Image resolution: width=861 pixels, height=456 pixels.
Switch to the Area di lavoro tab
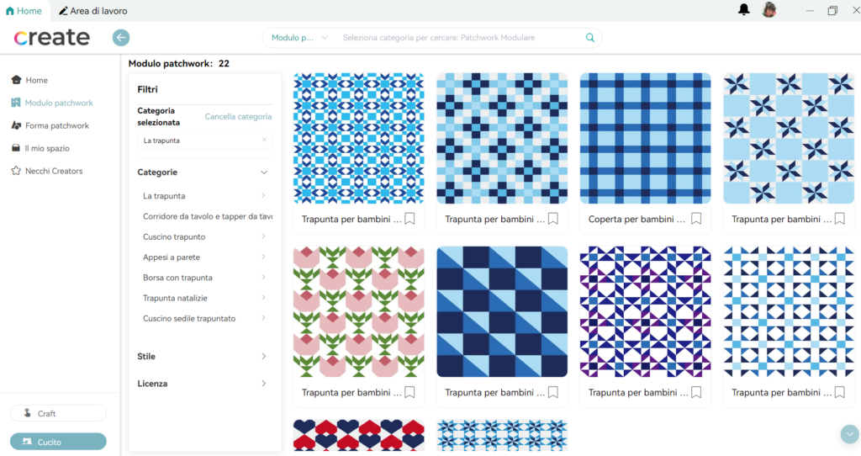pyautogui.click(x=92, y=11)
